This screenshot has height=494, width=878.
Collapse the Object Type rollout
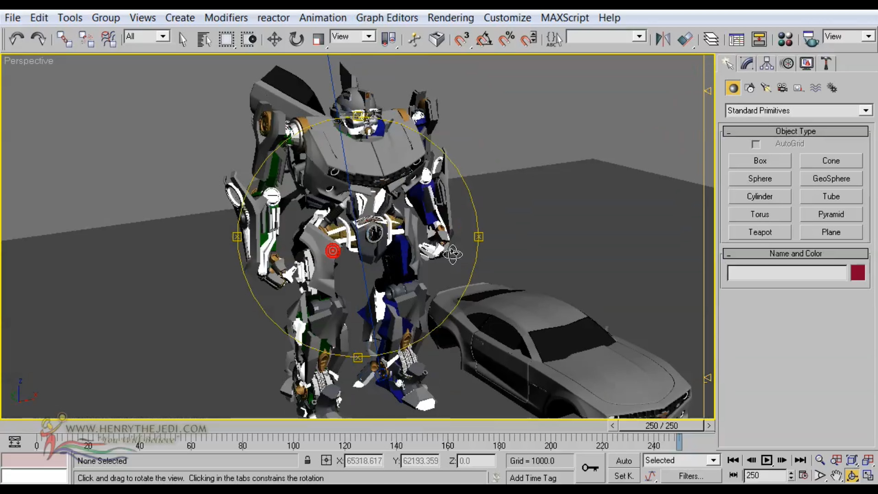(795, 131)
